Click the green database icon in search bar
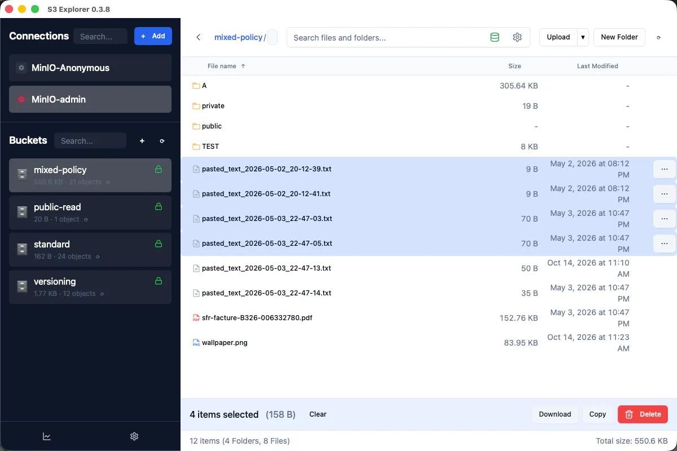 click(495, 37)
